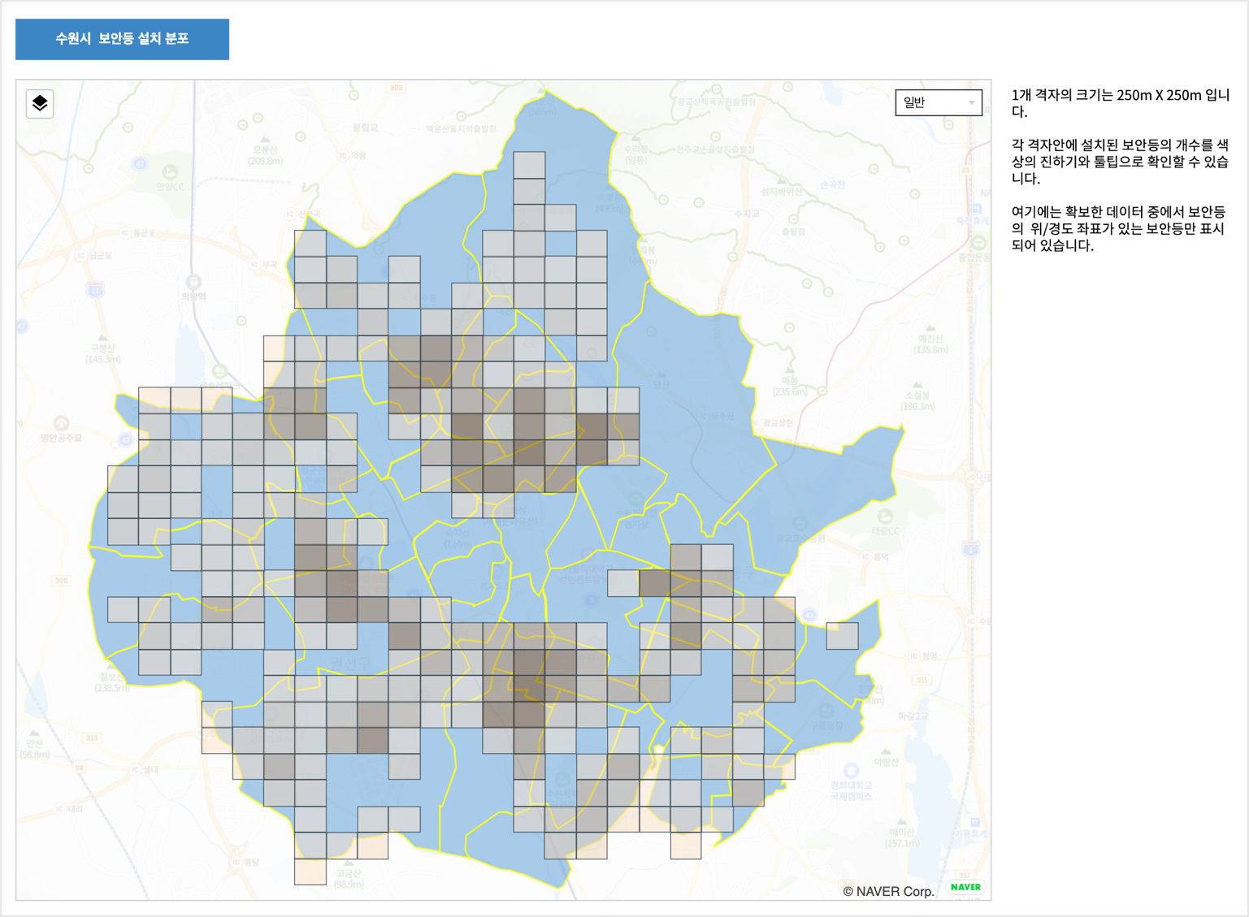Viewport: 1249px width, 917px height.
Task: Click the 구봉산 (145.3m) mountain label
Action: (x=102, y=349)
